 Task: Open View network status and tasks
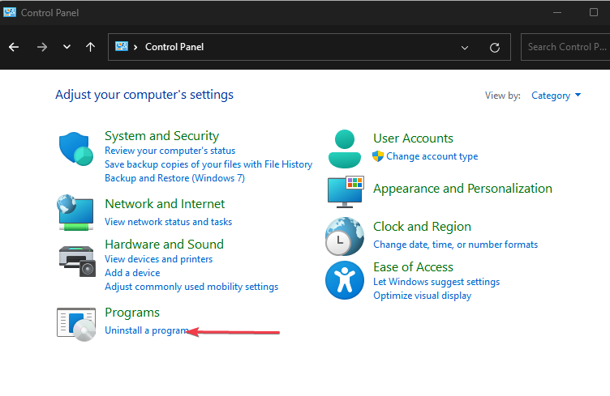click(169, 222)
